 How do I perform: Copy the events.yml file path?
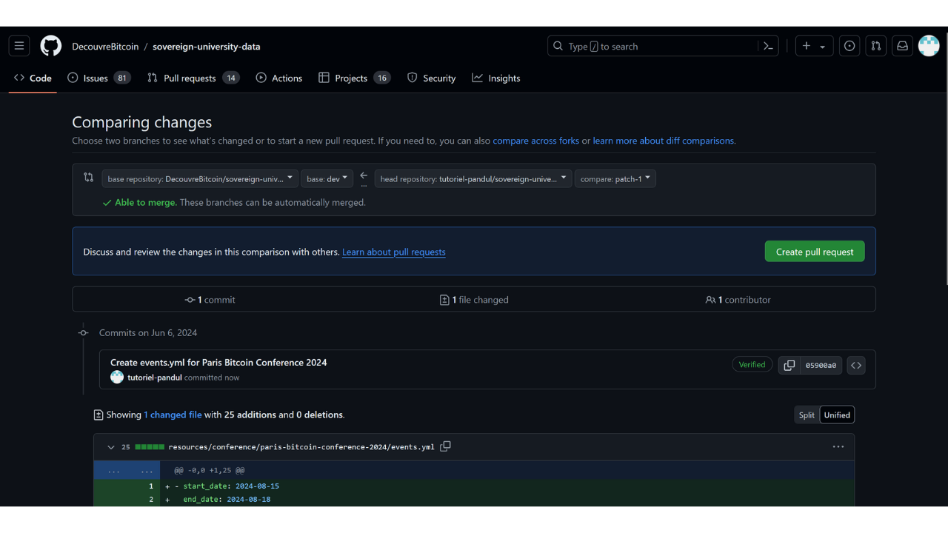[445, 446]
